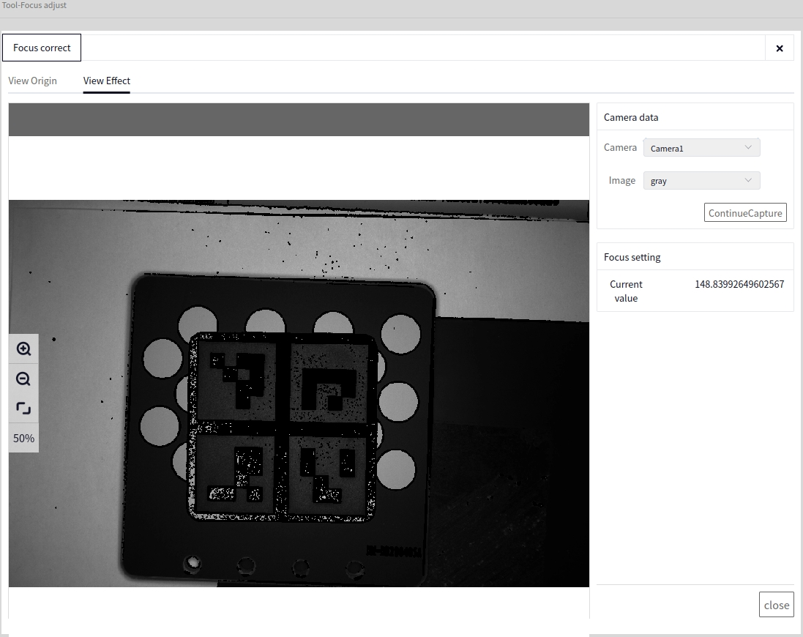Select the focus value 148.83992649602567
The image size is (803, 637).
point(739,284)
